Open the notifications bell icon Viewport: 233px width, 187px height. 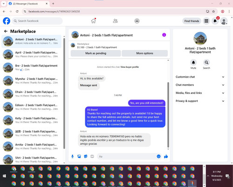click(x=215, y=21)
